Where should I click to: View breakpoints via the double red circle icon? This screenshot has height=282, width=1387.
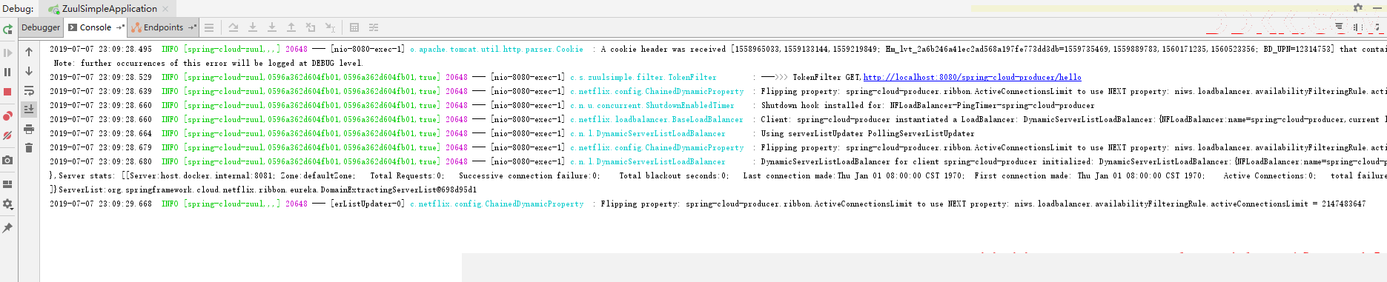tap(7, 116)
